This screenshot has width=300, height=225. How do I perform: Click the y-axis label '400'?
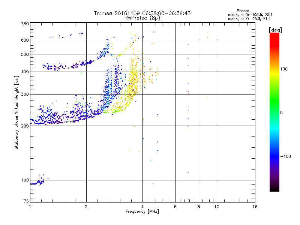pos(25,72)
